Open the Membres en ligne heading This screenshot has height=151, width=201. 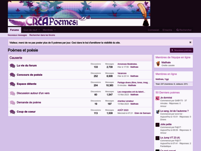click(166, 74)
